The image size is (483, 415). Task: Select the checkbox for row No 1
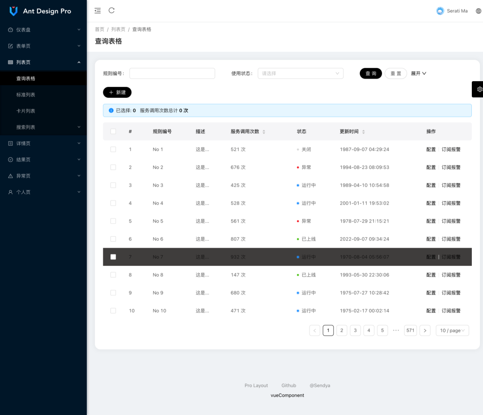[113, 149]
